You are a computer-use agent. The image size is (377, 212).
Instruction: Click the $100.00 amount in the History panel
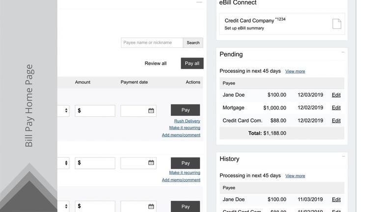click(x=277, y=199)
